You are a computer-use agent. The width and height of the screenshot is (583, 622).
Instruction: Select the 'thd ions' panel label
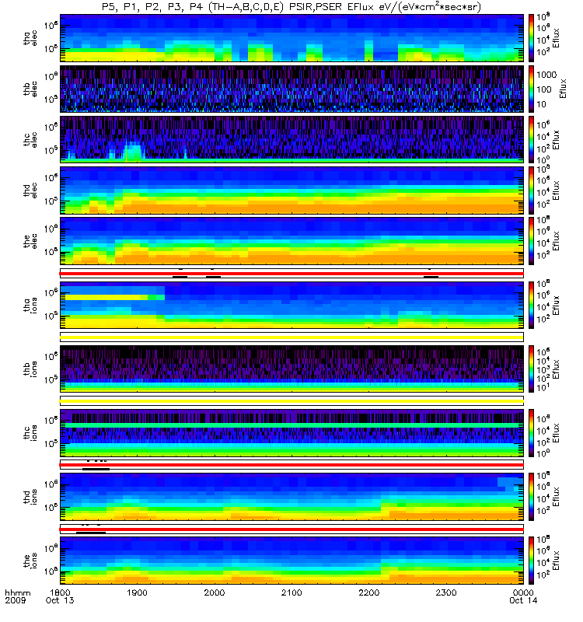[x=30, y=496]
